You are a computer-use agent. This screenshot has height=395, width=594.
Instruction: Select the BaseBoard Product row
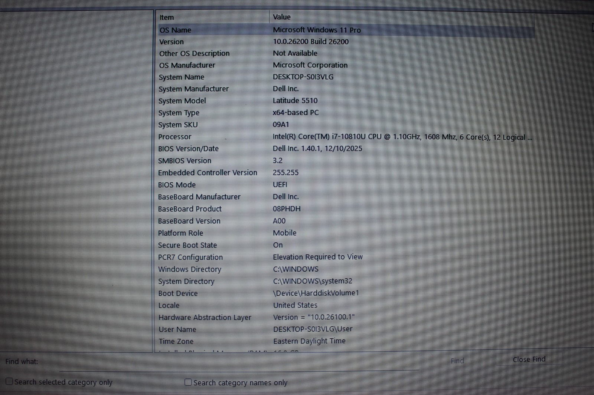(346, 209)
